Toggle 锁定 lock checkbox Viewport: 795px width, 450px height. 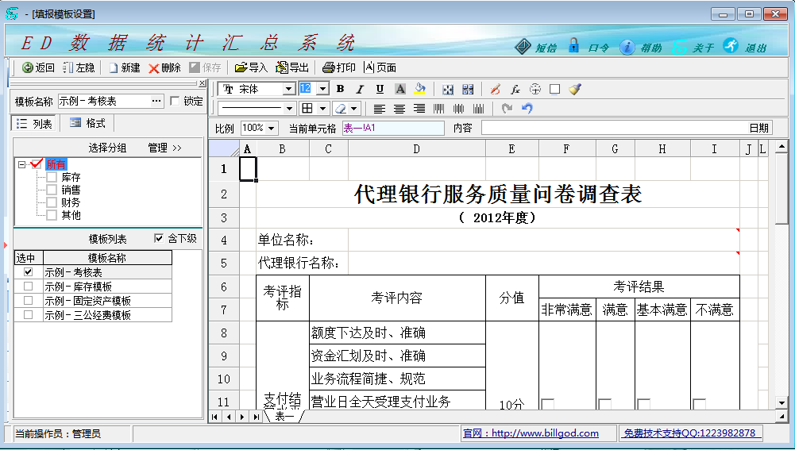pyautogui.click(x=175, y=101)
